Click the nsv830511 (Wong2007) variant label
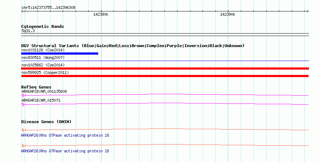The height and width of the screenshot is (162, 319). click(43, 57)
